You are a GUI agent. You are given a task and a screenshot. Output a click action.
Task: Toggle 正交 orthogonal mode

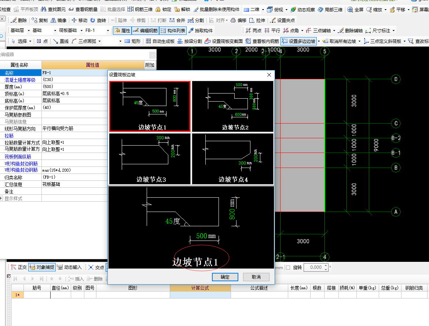point(19,267)
